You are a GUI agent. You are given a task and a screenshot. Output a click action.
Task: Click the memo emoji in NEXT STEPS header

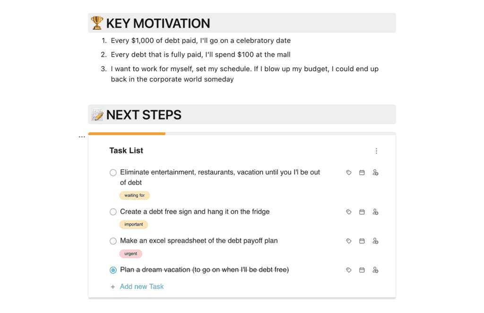[97, 114]
